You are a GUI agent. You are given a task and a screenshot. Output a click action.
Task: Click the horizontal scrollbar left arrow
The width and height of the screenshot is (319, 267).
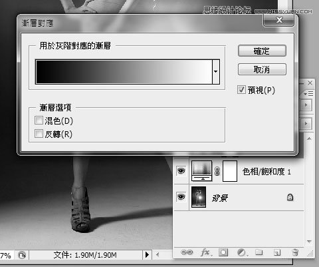[158, 255]
